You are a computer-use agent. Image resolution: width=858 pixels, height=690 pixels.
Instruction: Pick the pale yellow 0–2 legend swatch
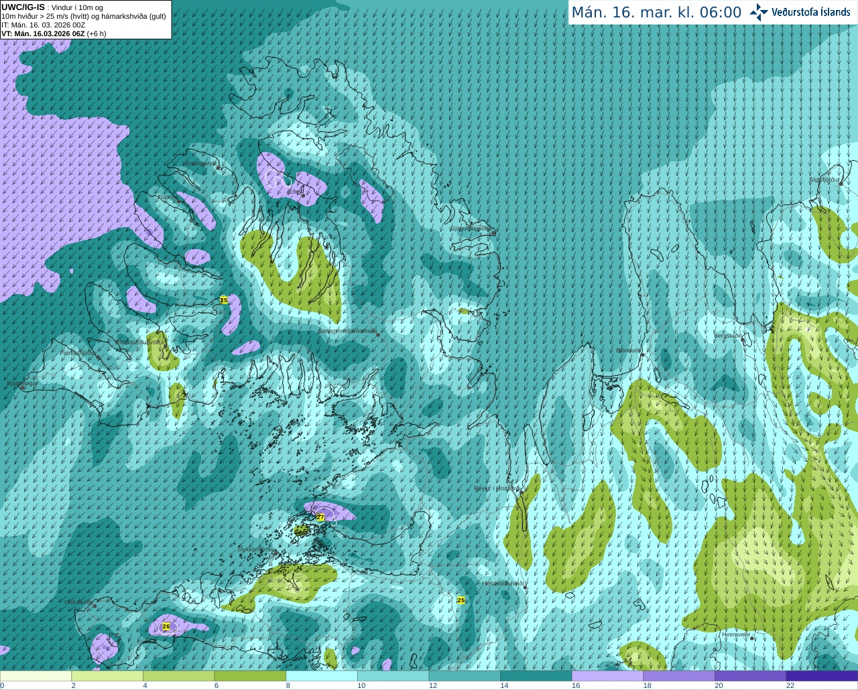point(36,676)
